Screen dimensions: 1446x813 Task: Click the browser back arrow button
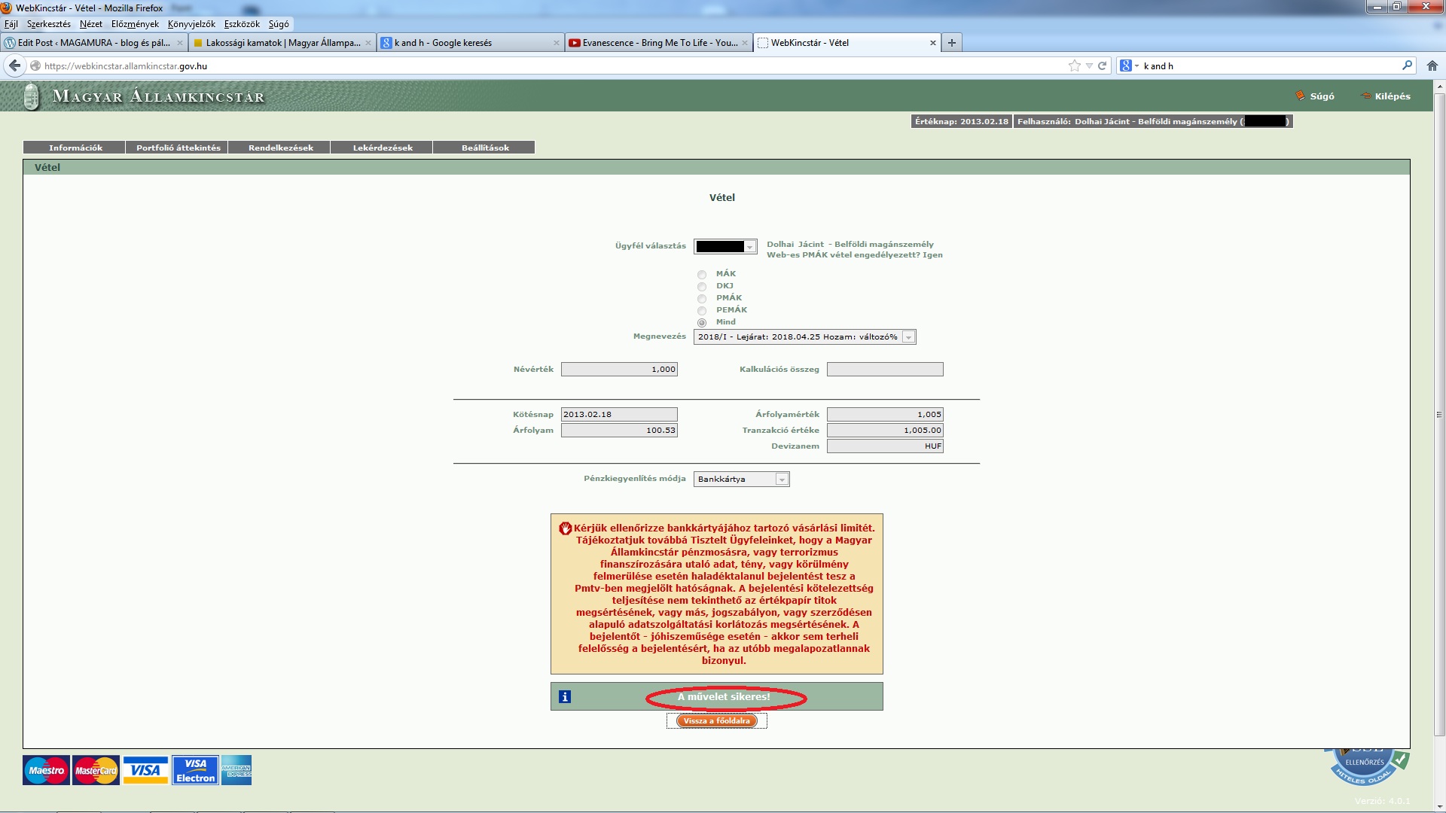pyautogui.click(x=14, y=65)
